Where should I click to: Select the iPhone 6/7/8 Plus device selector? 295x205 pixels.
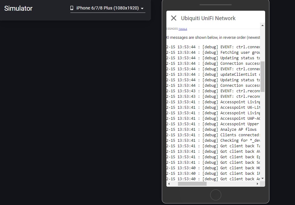(108, 8)
